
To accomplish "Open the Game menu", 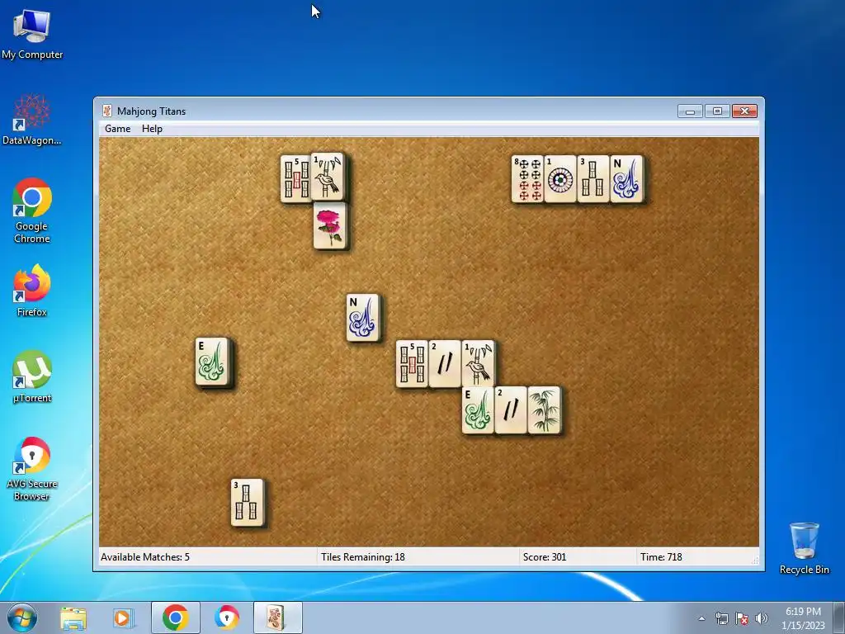I will [x=117, y=129].
